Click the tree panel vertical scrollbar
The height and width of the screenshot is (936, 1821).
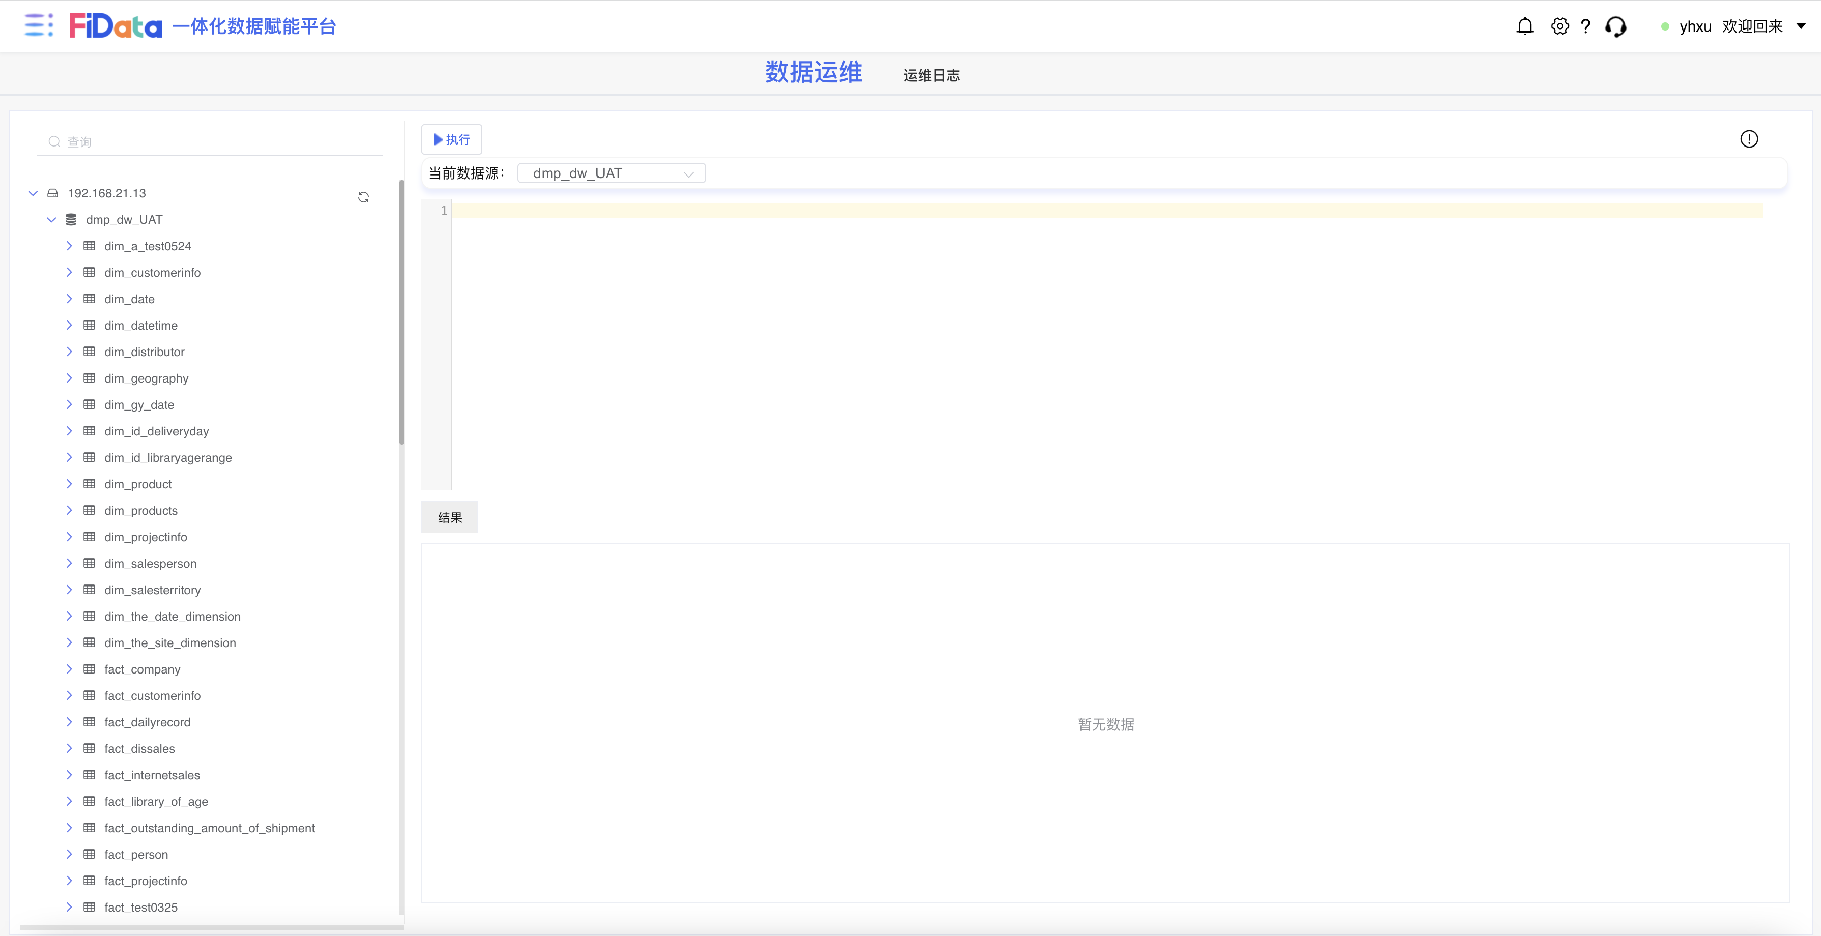point(402,312)
